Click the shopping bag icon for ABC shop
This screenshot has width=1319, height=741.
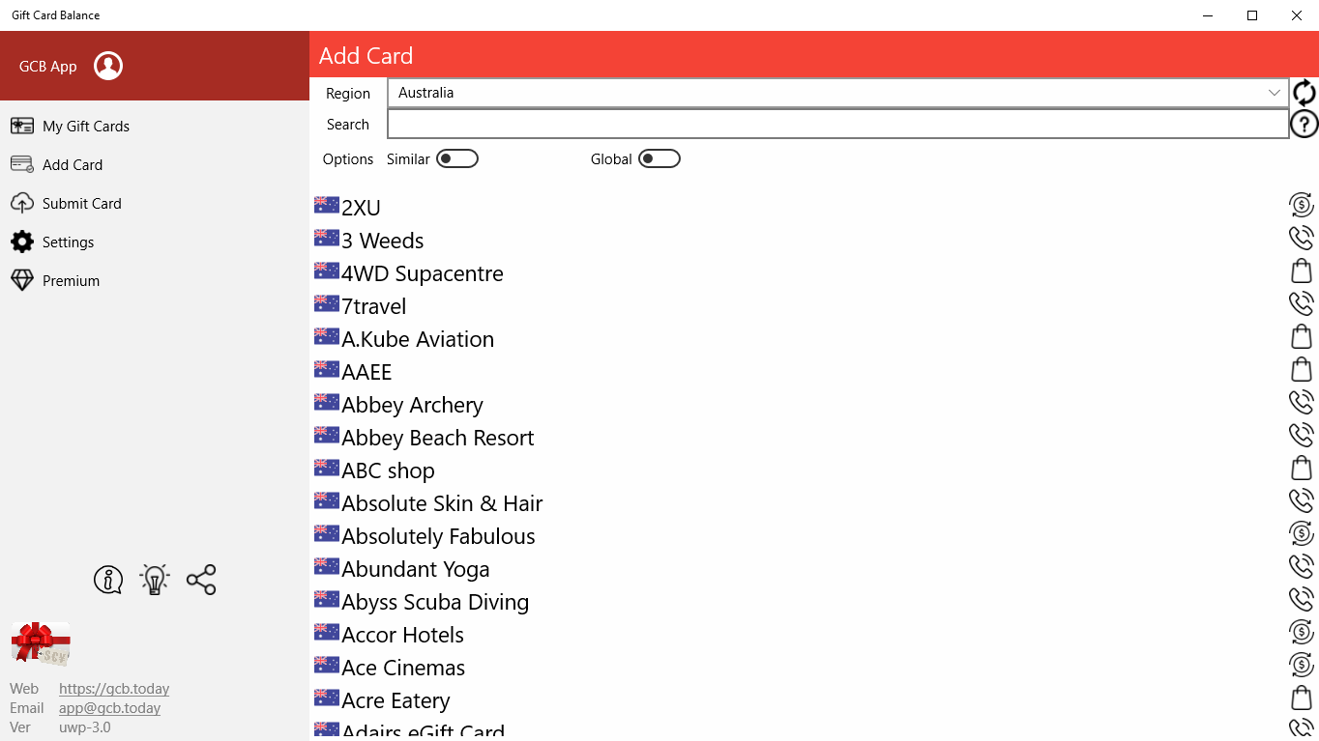(1302, 468)
